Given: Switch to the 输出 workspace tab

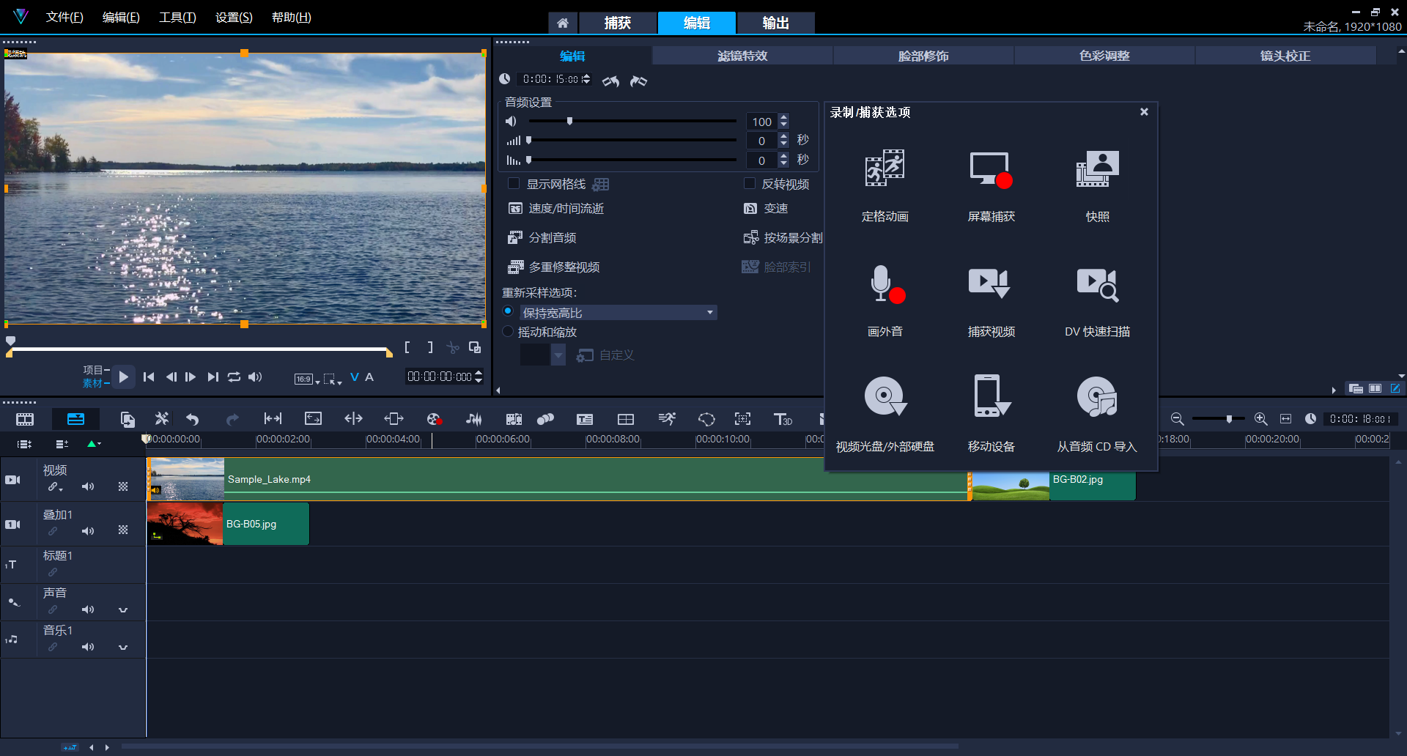Looking at the screenshot, I should click(775, 23).
